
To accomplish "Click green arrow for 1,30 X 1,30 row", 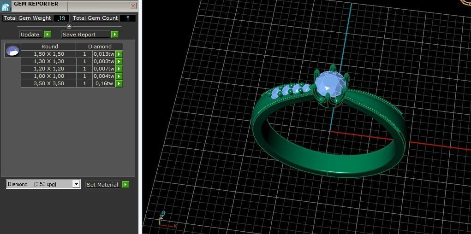I will tap(119, 62).
